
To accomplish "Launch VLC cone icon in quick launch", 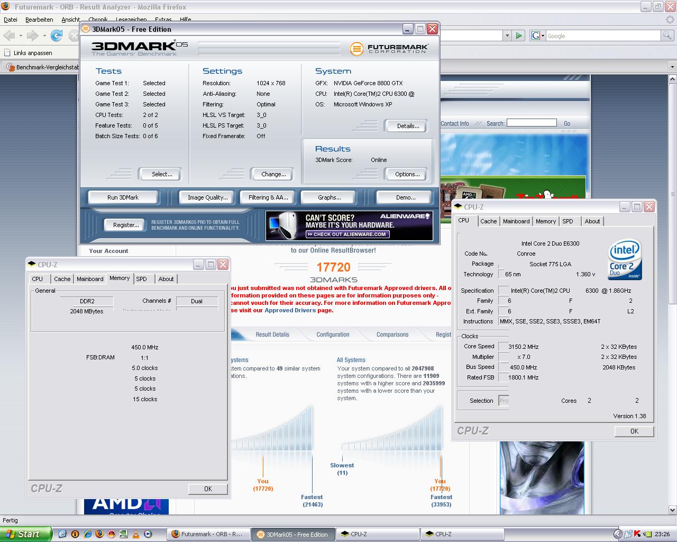I will (136, 535).
